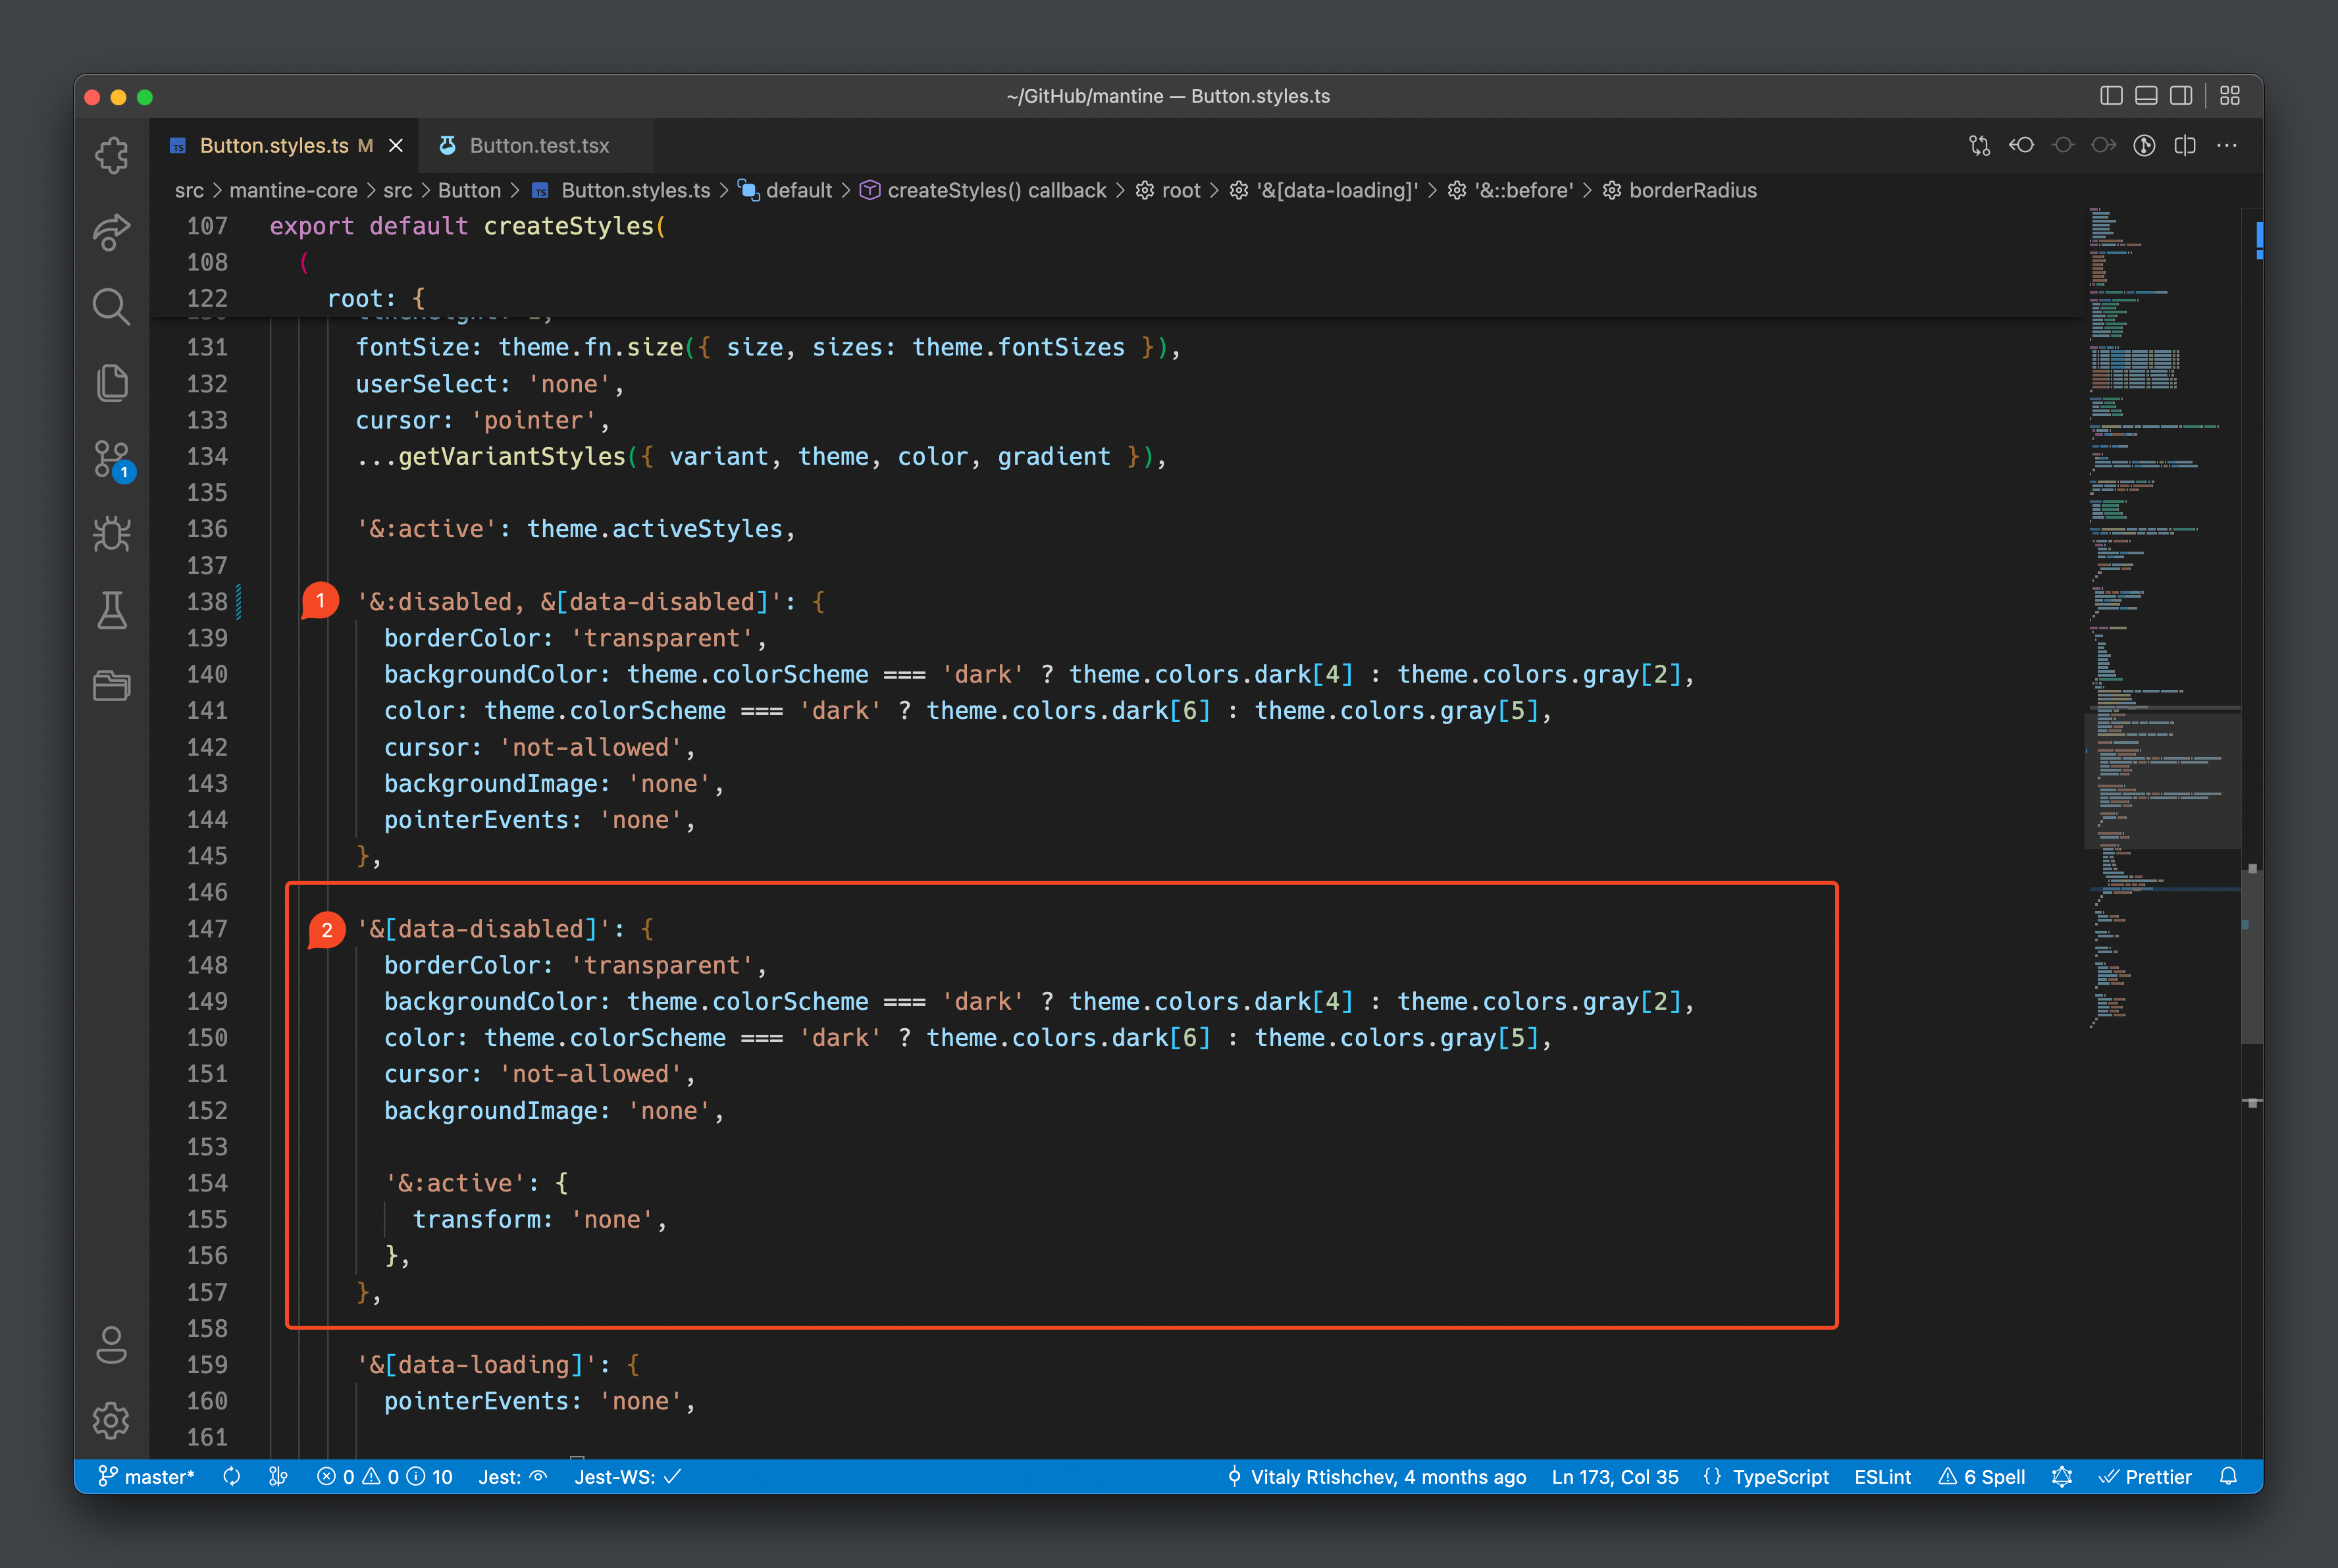
Task: Toggle file blame git-circle icon
Action: tap(2144, 146)
